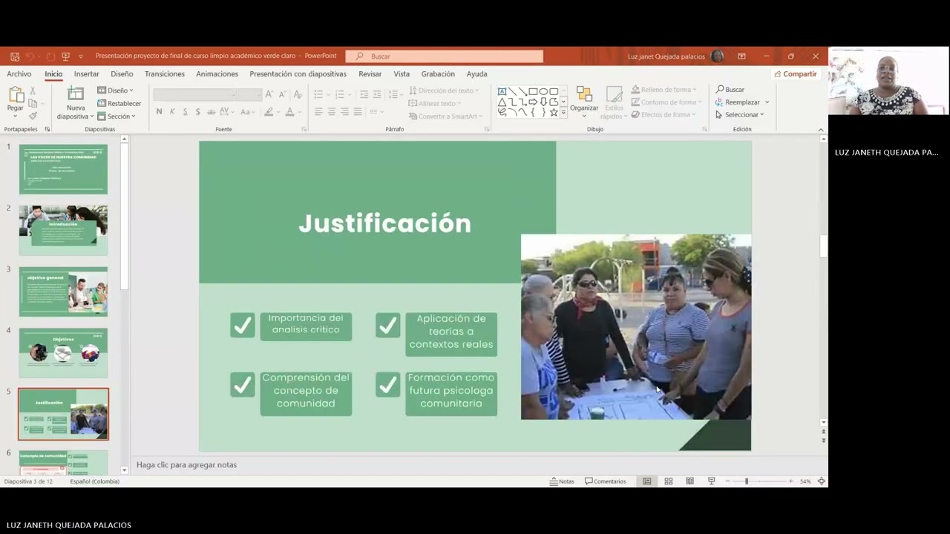This screenshot has height=534, width=950.
Task: Click increase list level indent icon
Action: (377, 94)
